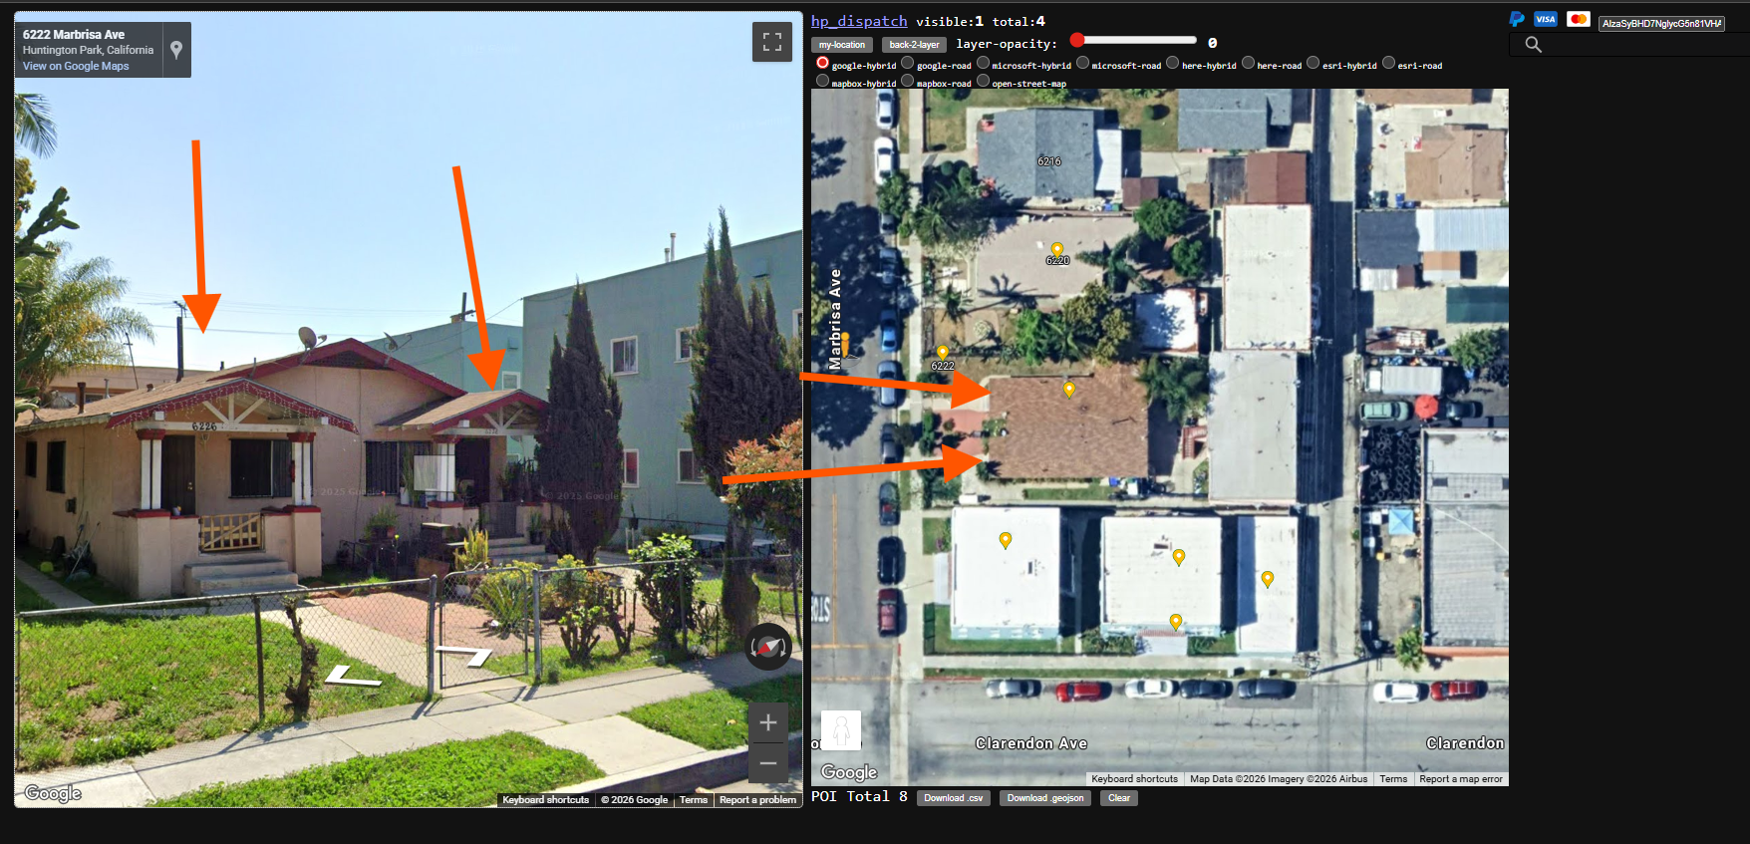Click the Visa card icon

point(1546,19)
